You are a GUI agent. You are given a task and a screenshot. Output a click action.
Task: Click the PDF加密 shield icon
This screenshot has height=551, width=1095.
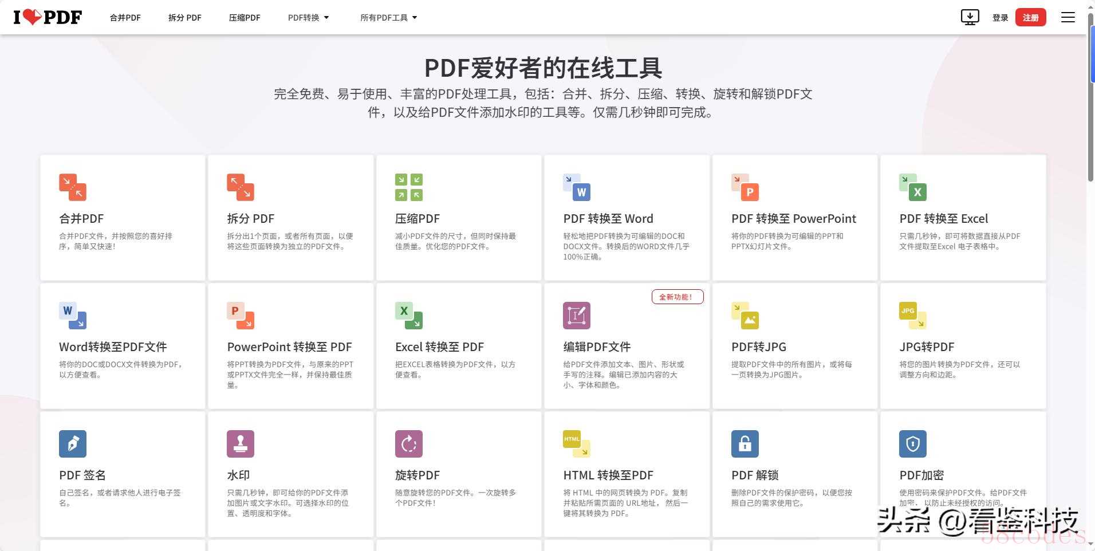[913, 444]
